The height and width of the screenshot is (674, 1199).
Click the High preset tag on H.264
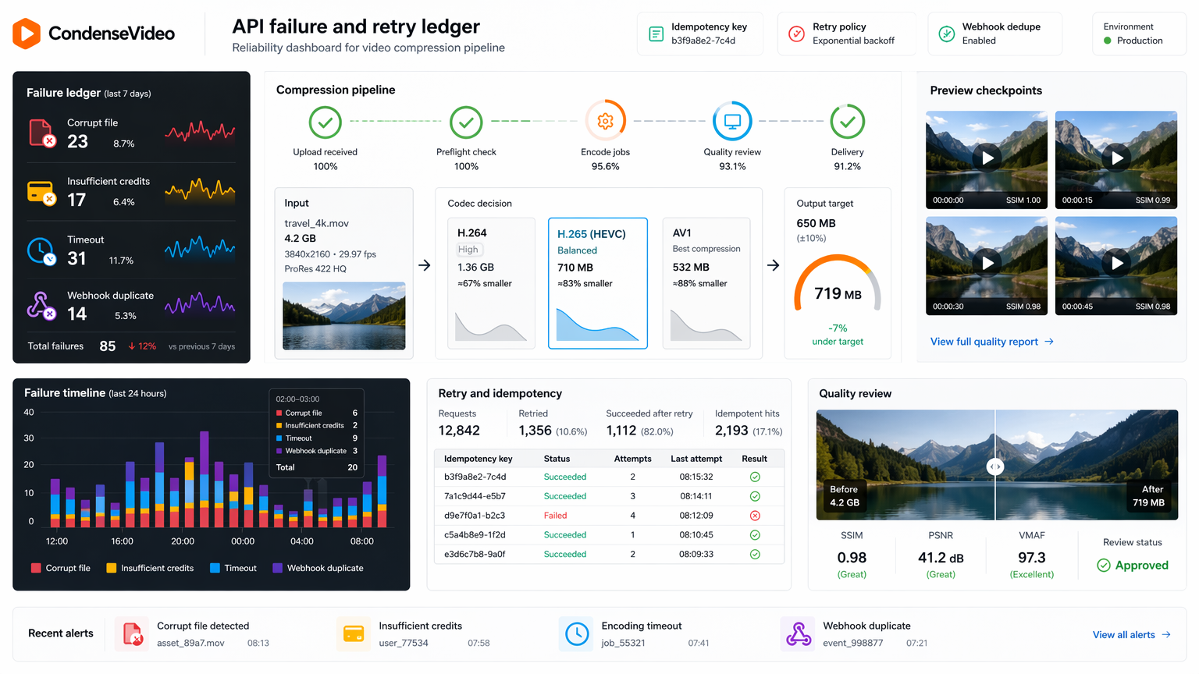pyautogui.click(x=468, y=250)
